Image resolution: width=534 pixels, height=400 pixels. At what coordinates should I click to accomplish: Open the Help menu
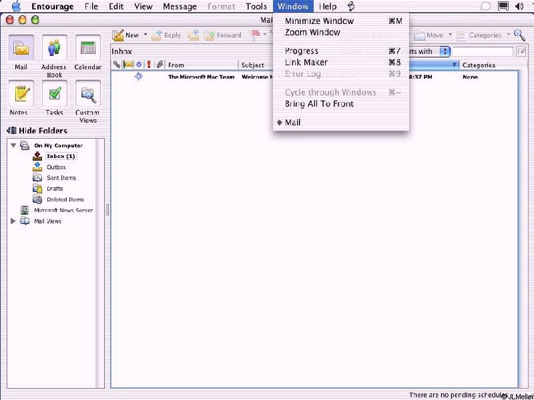point(328,6)
